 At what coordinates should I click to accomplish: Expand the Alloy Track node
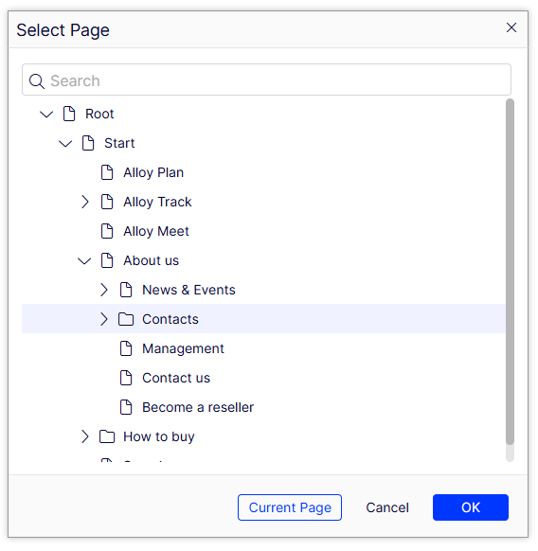[x=84, y=202]
